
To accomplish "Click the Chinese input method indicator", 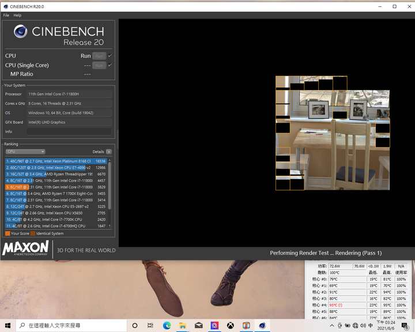I will (371, 326).
